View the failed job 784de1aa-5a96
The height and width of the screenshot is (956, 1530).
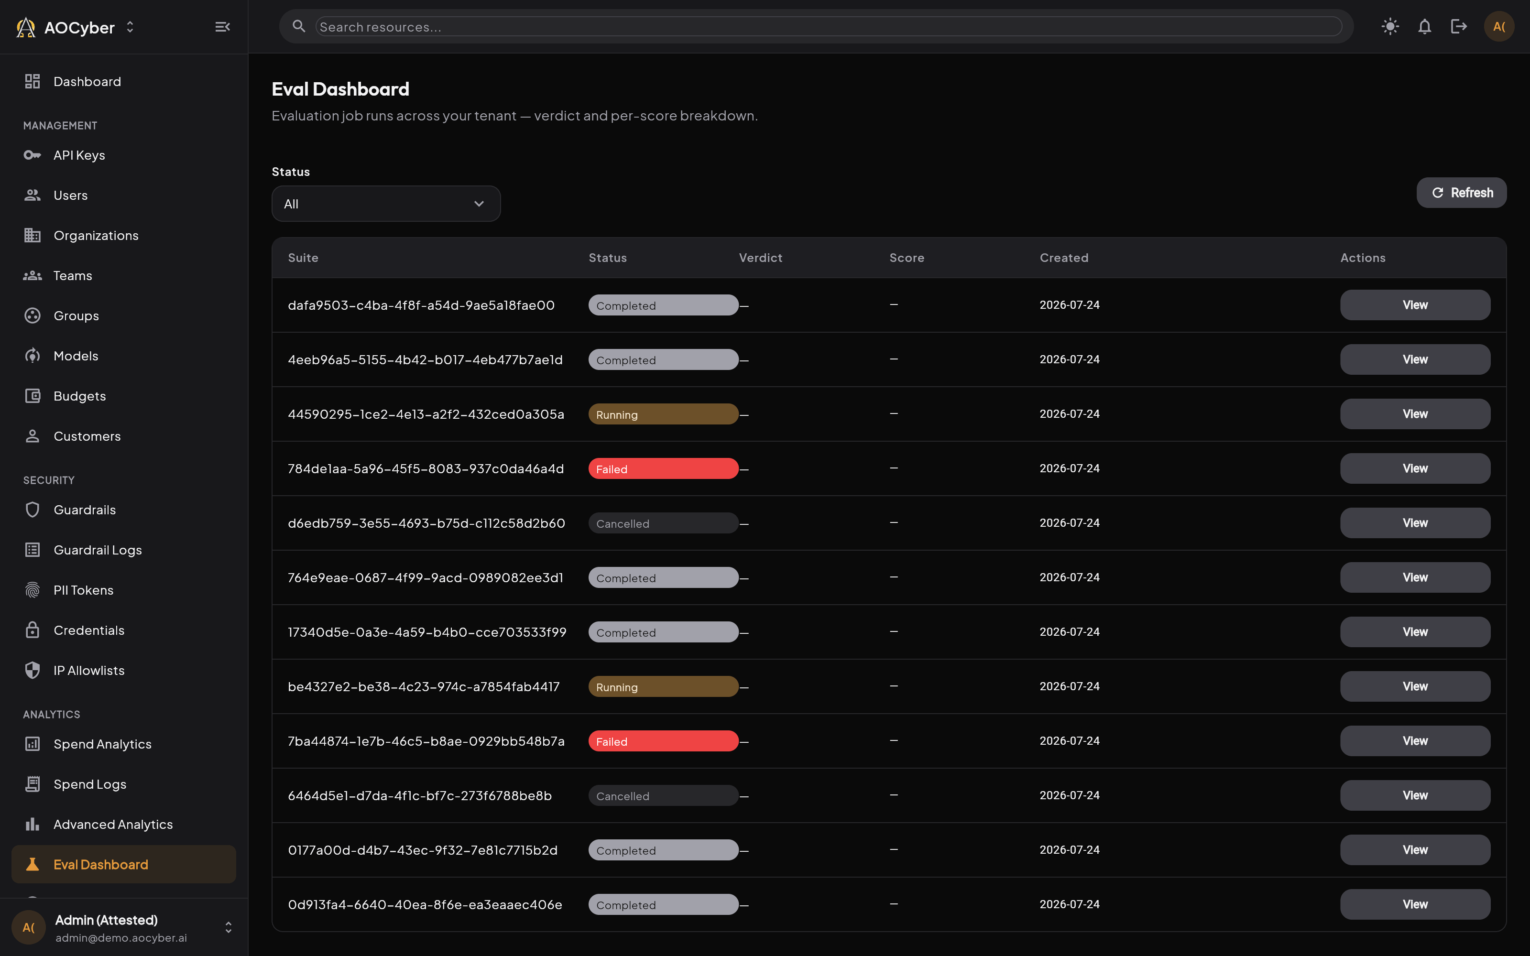click(x=1415, y=468)
